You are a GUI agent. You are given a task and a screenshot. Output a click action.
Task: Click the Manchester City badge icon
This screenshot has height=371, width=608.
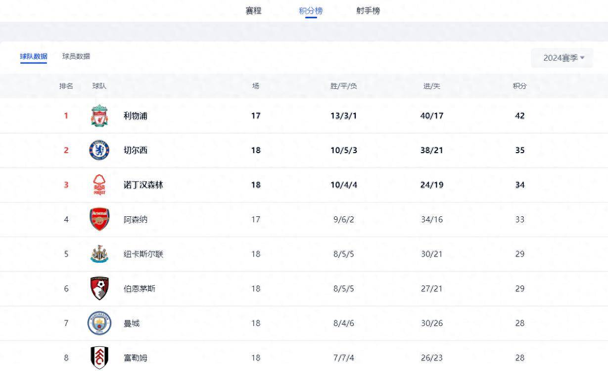[x=99, y=323]
